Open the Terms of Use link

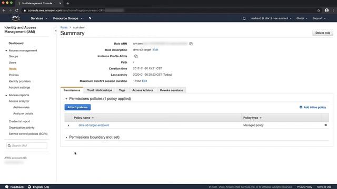point(324,187)
